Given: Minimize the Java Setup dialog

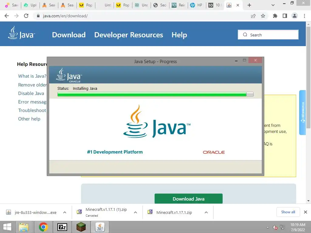Looking at the screenshot, I should 236,60.
